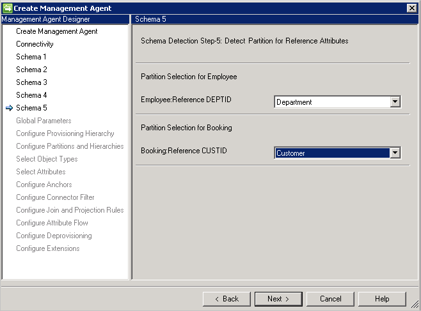Switch to the Schema 4 step
Image resolution: width=421 pixels, height=311 pixels.
[31, 95]
